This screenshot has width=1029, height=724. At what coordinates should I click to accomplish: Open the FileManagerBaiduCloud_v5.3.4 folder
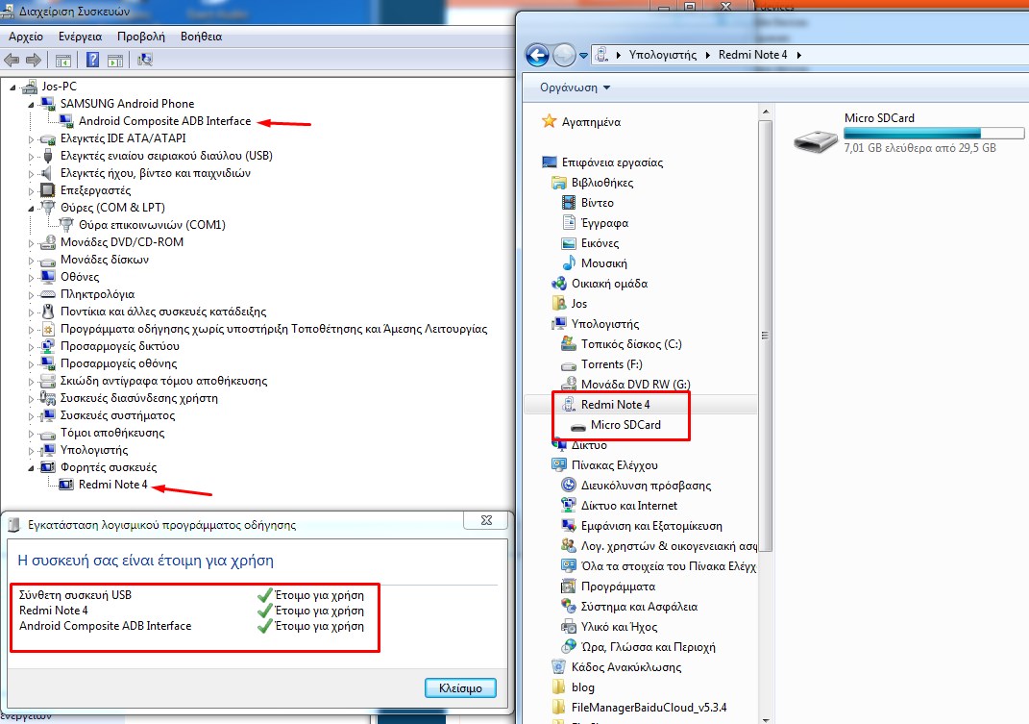(x=649, y=708)
